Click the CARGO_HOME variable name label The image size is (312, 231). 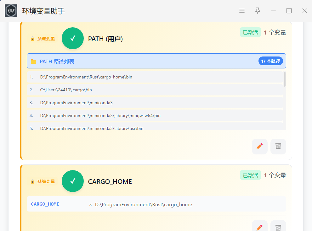click(x=45, y=204)
